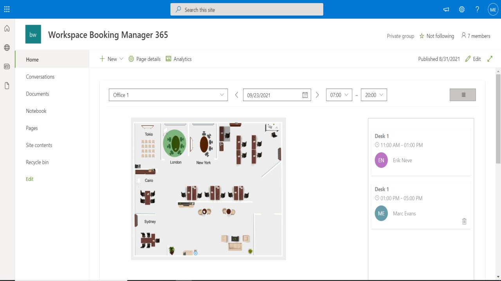Click the Analytics toolbar button
Image resolution: width=501 pixels, height=281 pixels.
[x=178, y=59]
